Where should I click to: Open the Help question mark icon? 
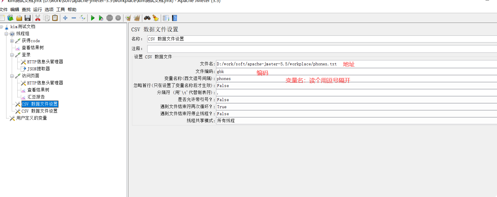coord(175,18)
